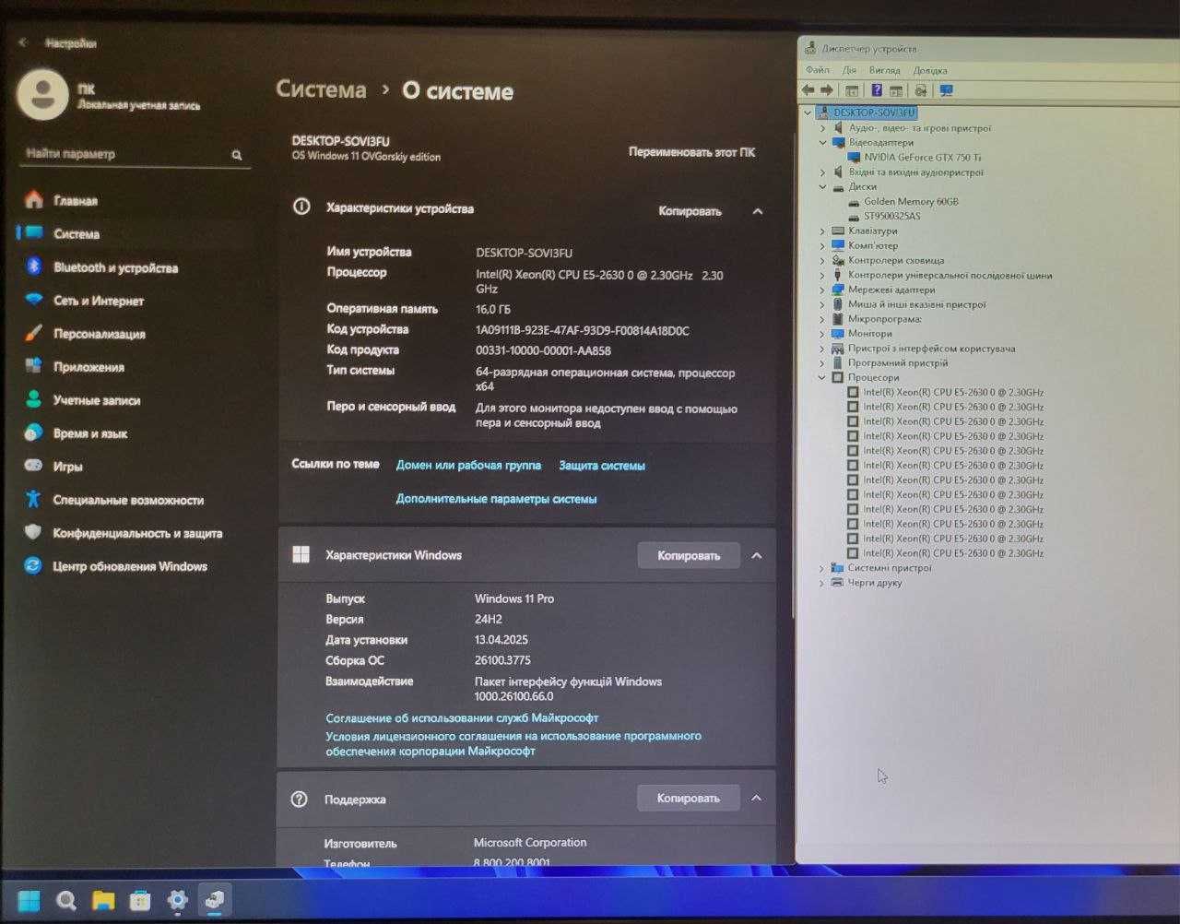Open Search from the taskbar
Viewport: 1180px width, 924px height.
tap(65, 899)
